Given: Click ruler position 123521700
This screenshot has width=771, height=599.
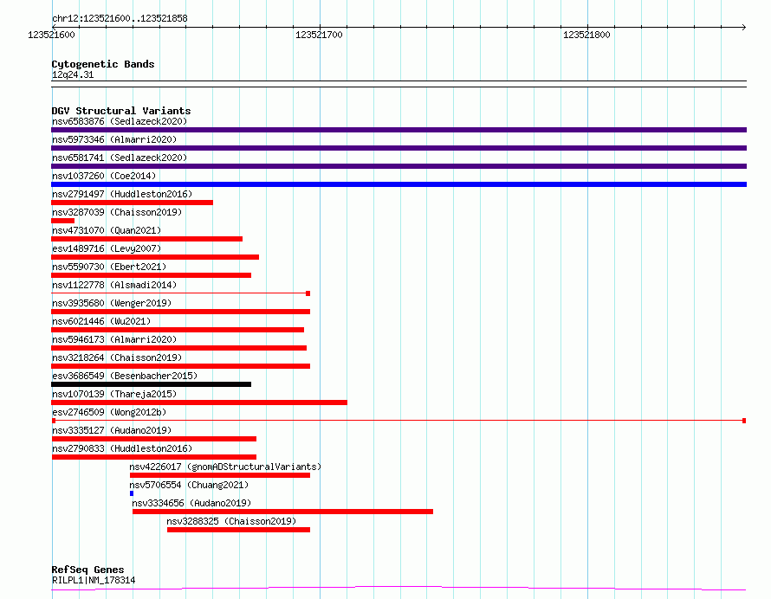Looking at the screenshot, I should coord(319,35).
